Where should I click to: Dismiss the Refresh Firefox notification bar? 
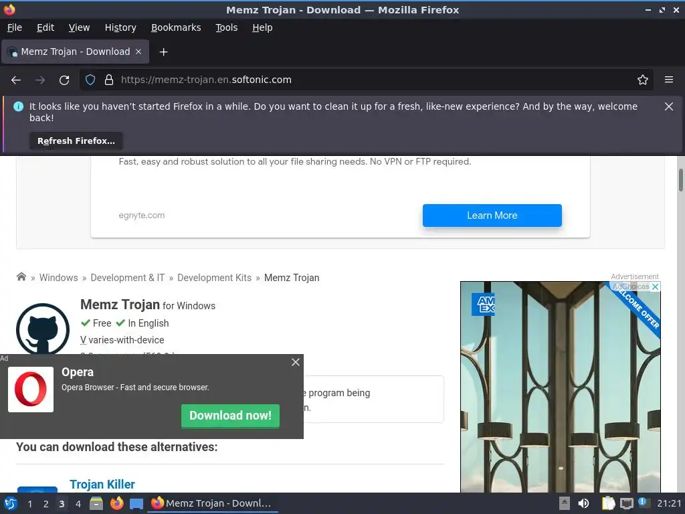pyautogui.click(x=669, y=106)
